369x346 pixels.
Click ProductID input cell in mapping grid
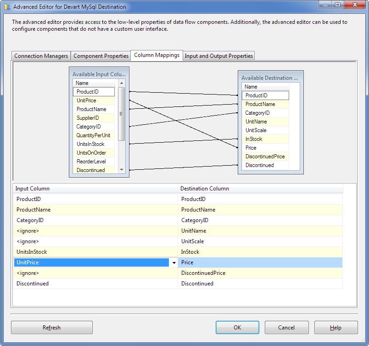[x=95, y=199]
